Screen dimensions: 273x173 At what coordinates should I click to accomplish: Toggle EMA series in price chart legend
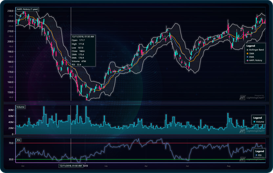pos(250,57)
